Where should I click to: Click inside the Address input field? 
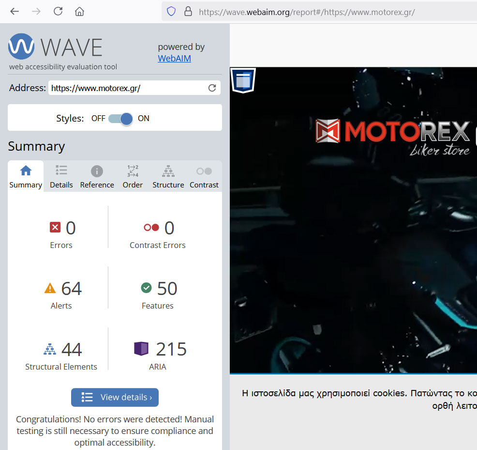[x=121, y=88]
